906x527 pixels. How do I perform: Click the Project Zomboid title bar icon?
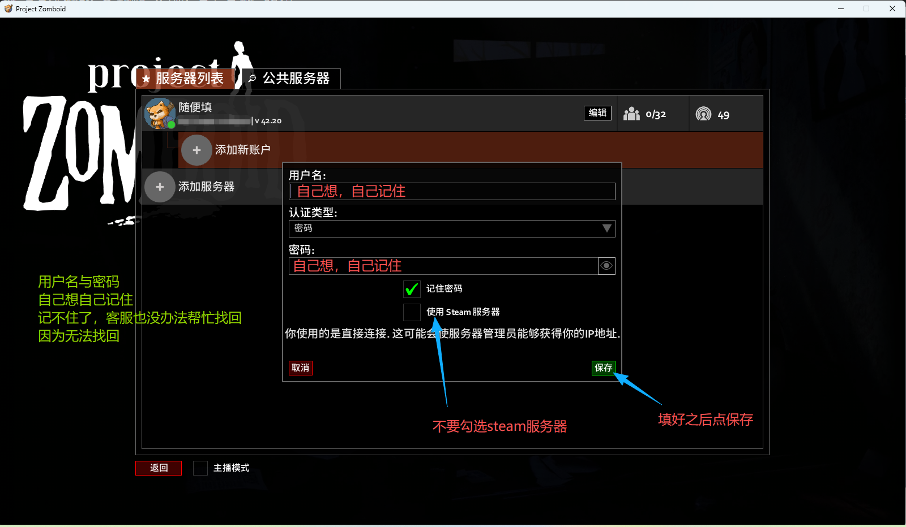pos(8,8)
